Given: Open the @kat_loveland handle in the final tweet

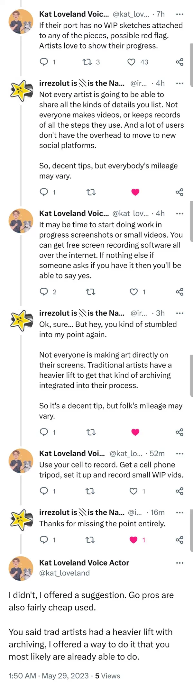Looking at the screenshot, I should click(64, 573).
